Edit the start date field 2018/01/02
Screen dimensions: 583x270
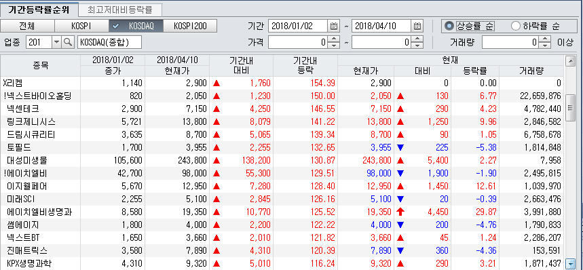pyautogui.click(x=298, y=26)
